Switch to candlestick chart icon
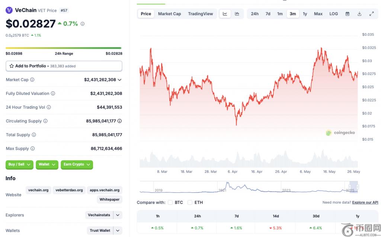The height and width of the screenshot is (237, 381). (x=237, y=14)
